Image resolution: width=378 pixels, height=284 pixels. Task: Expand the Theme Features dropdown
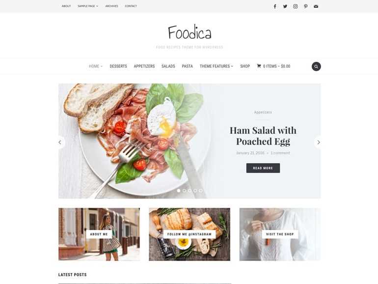pyautogui.click(x=216, y=66)
